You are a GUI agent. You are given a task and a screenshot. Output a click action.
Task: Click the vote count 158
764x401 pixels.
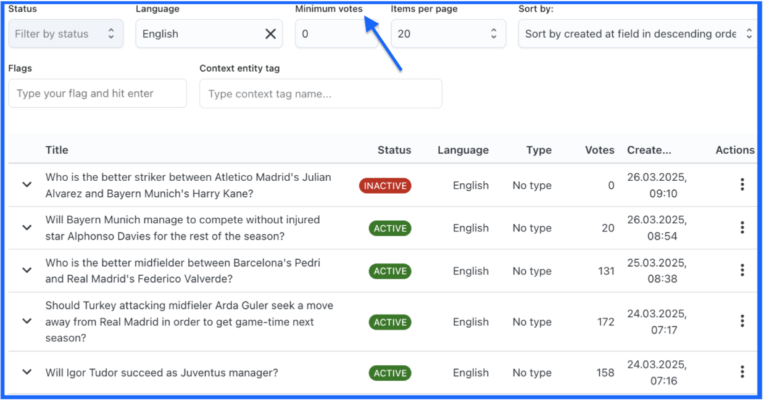coord(605,373)
